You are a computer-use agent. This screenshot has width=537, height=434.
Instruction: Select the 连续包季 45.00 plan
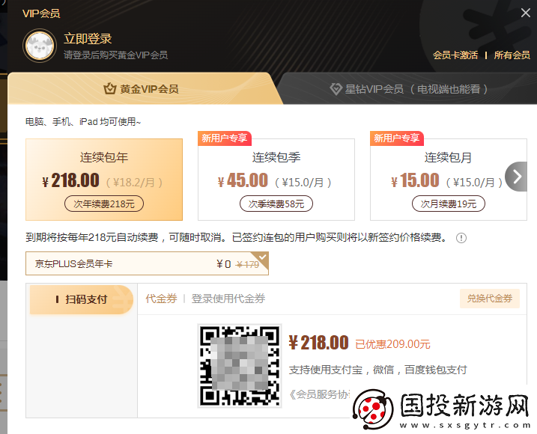click(x=276, y=180)
